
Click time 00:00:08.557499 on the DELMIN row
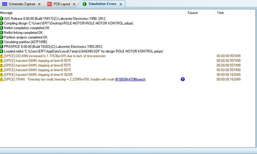tap(228, 56)
